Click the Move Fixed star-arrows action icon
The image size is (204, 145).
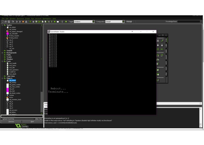[x=158, y=41]
